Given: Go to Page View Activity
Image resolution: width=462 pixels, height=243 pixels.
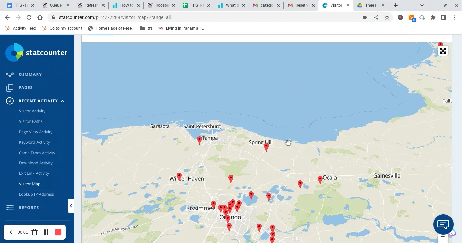Looking at the screenshot, I should pyautogui.click(x=36, y=132).
